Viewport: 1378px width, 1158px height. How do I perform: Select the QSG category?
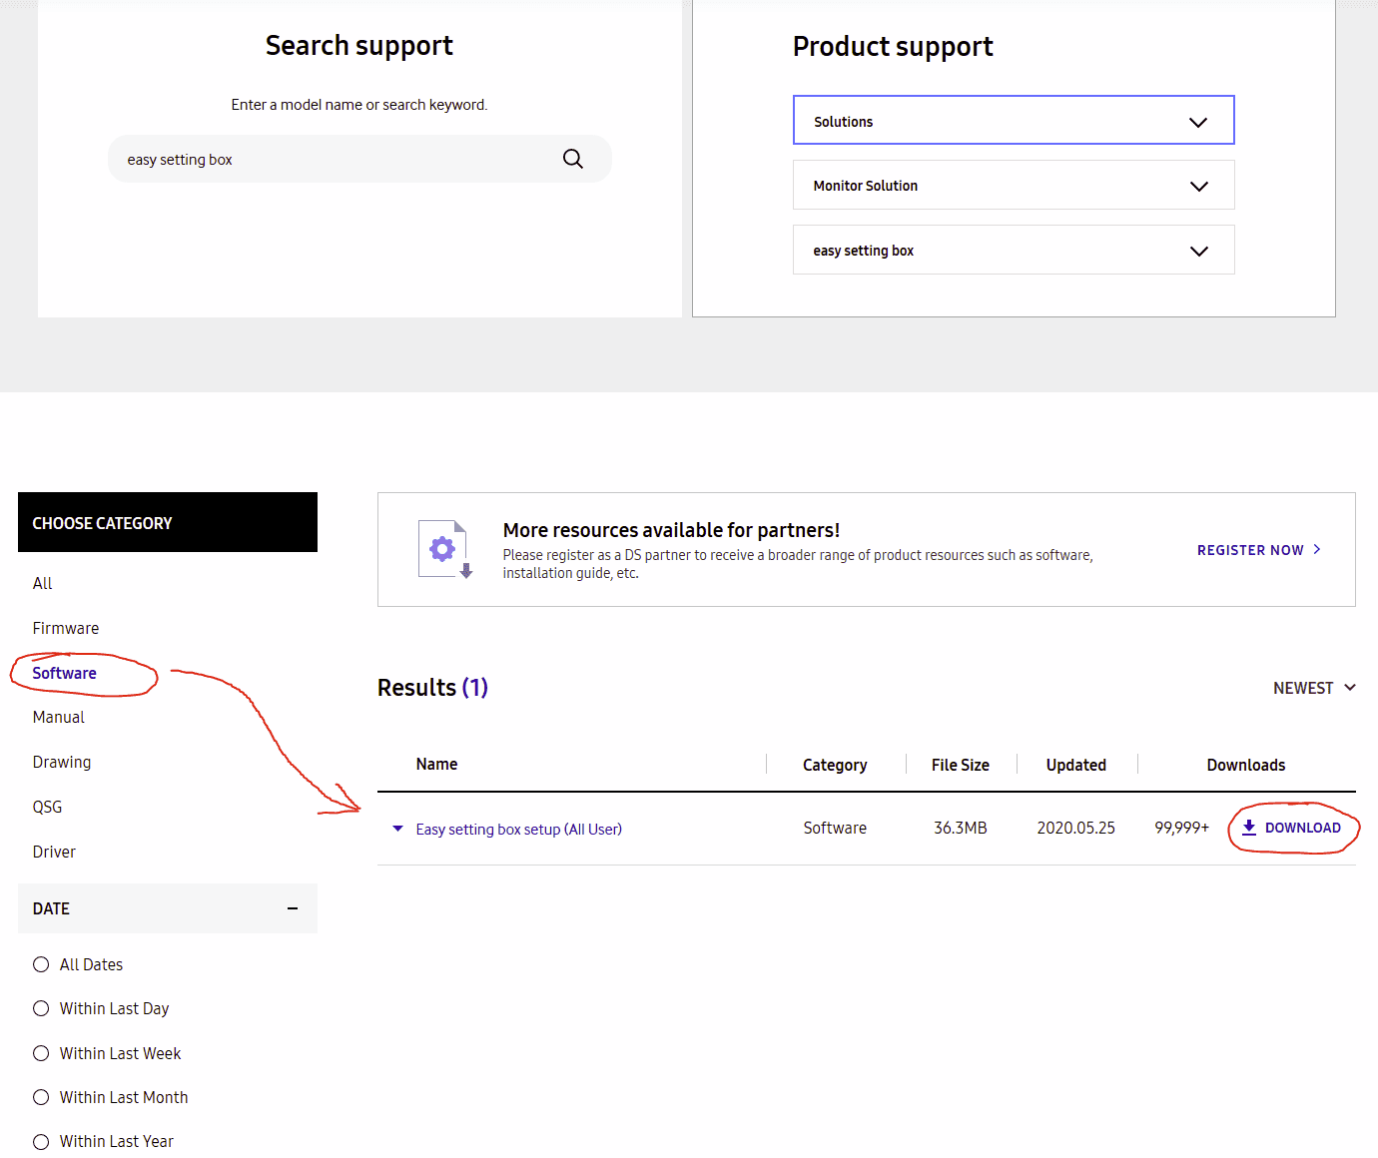tap(47, 807)
